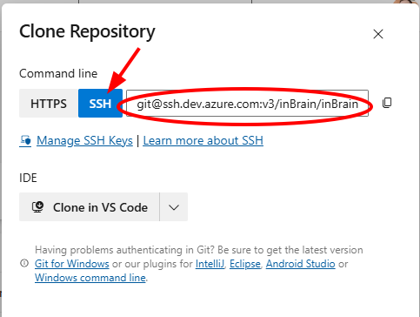Open the IntelliJ plugin link
The image size is (420, 317).
(x=210, y=264)
